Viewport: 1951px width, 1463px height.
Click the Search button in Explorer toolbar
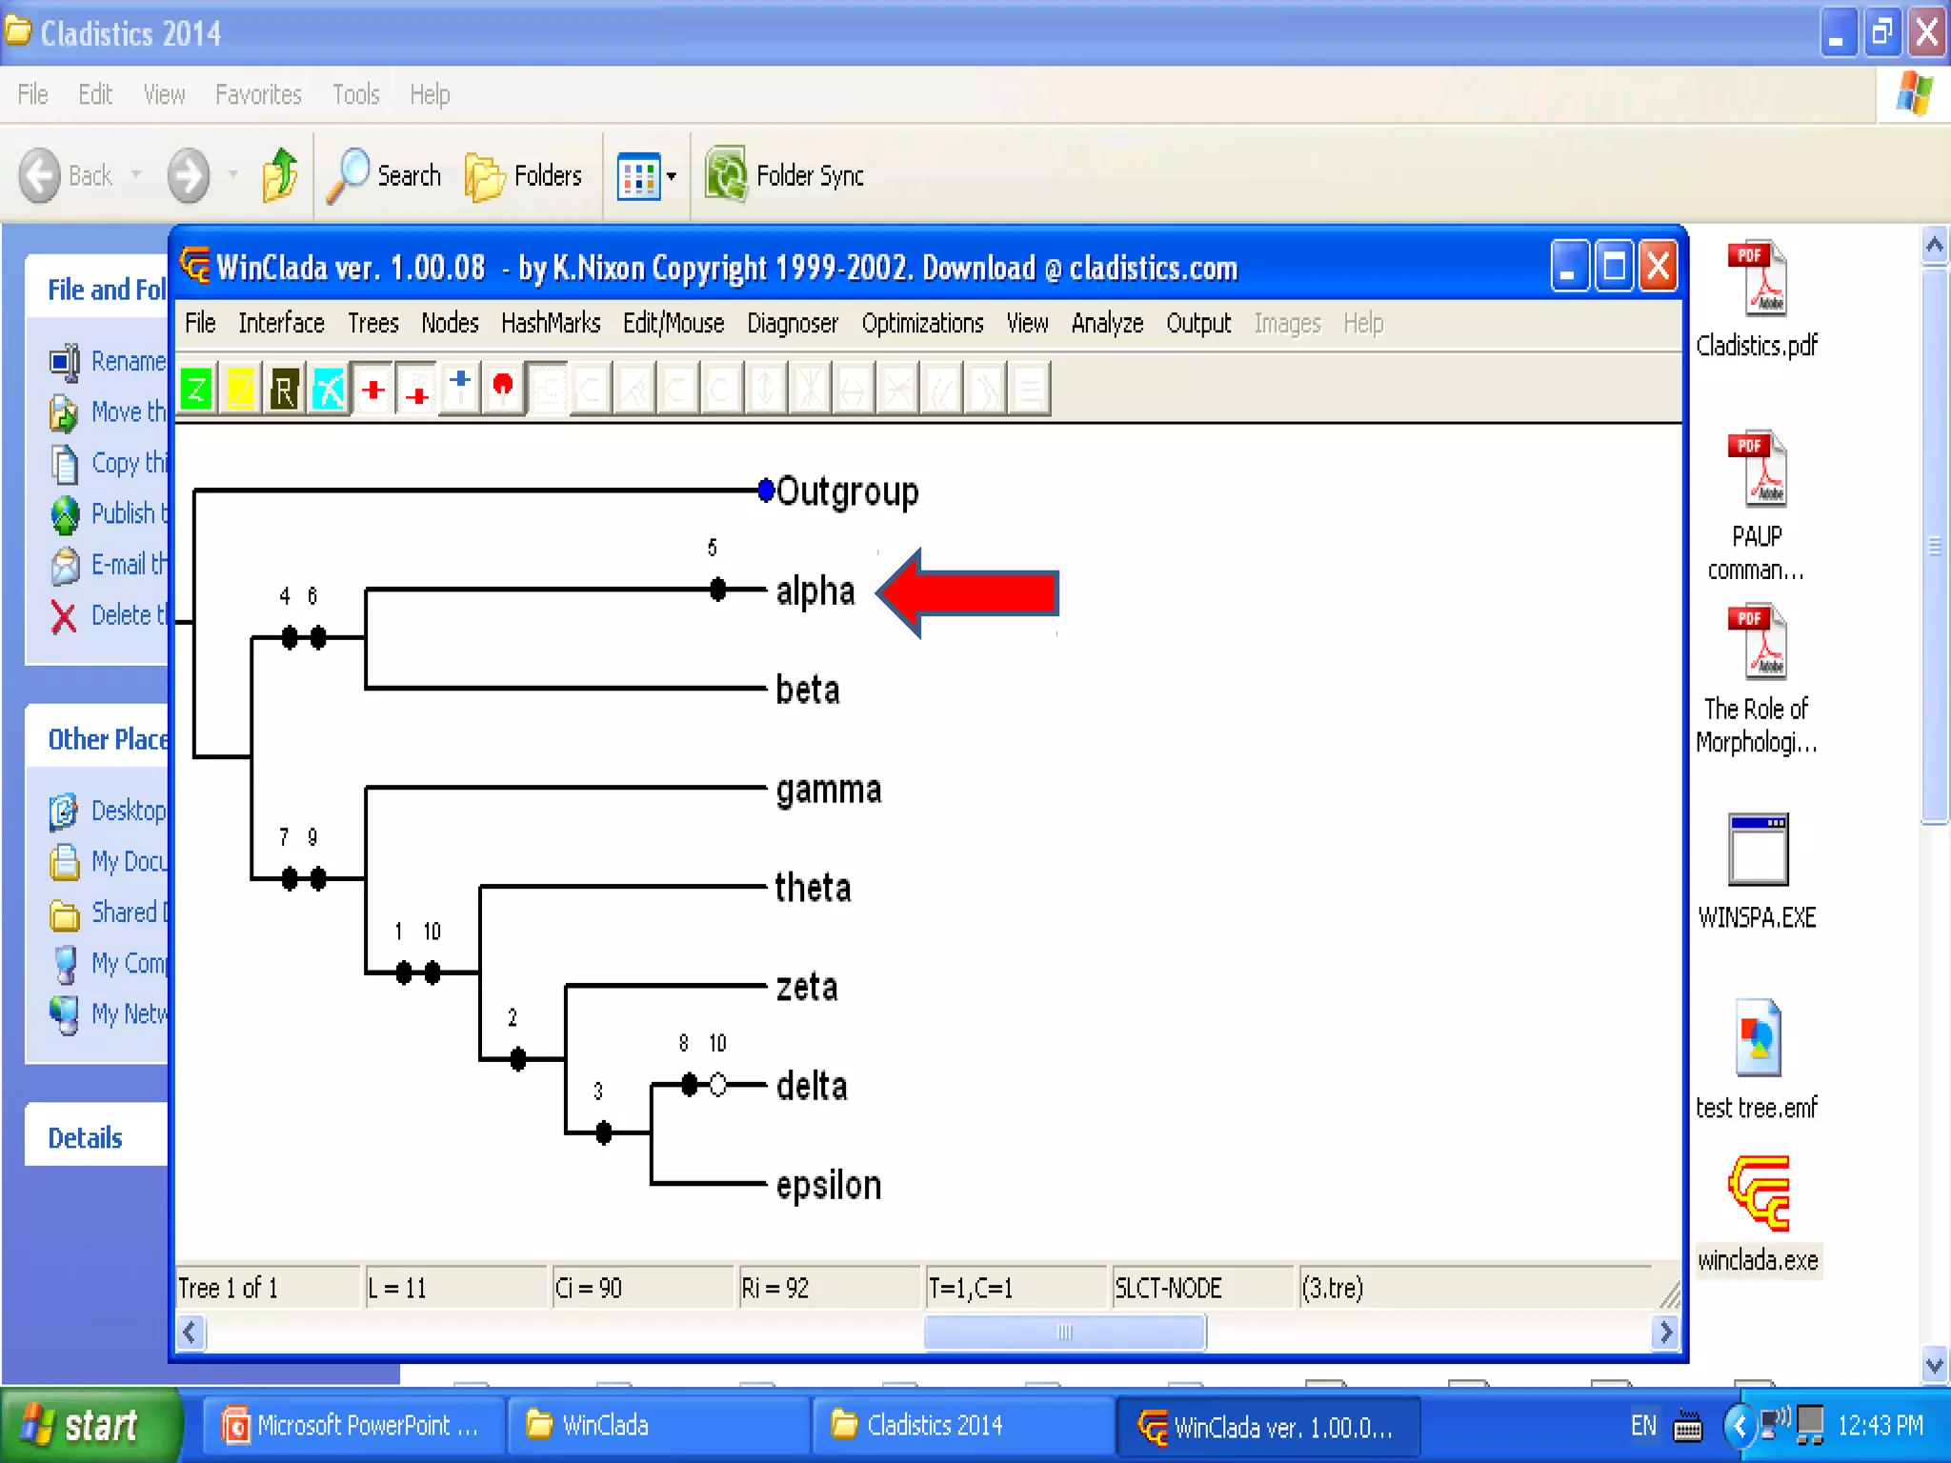[385, 176]
